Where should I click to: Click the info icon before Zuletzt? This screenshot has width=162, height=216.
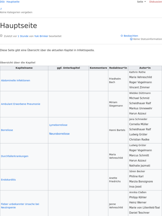(x=1, y=36)
